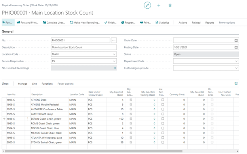Viewport: 247px width, 154px height.
Task: Click the ellipsis button beside No. field
Action: click(114, 41)
